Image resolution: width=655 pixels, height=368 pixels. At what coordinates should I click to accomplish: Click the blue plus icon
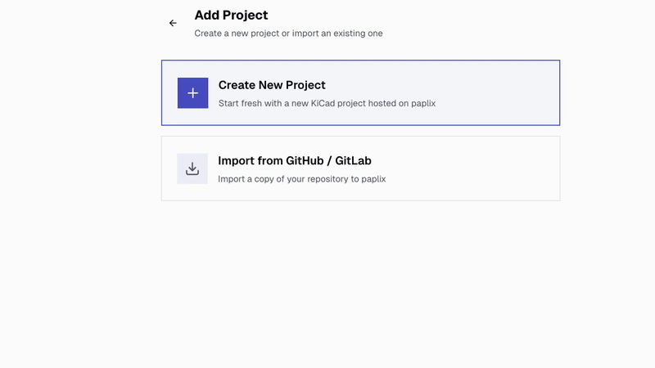pos(192,93)
